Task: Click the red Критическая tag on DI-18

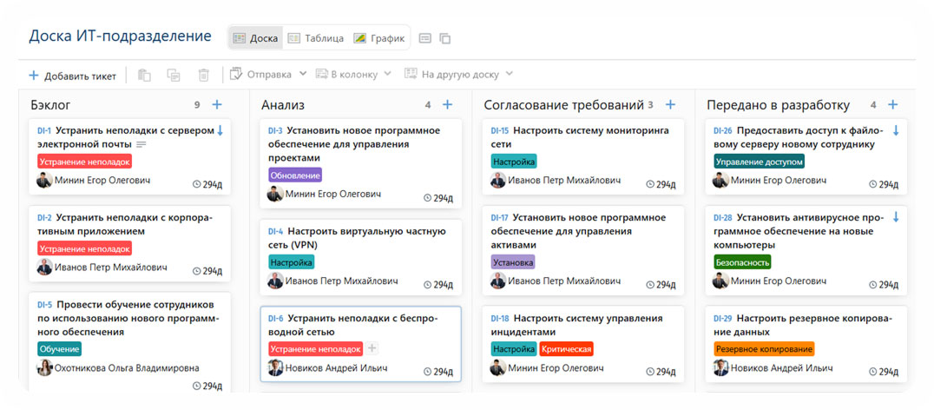Action: (x=566, y=349)
